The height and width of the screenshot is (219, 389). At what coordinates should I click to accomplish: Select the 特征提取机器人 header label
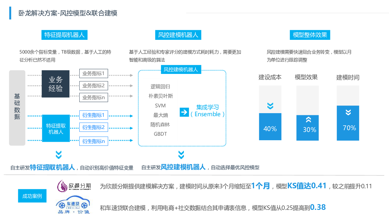coord(64,35)
